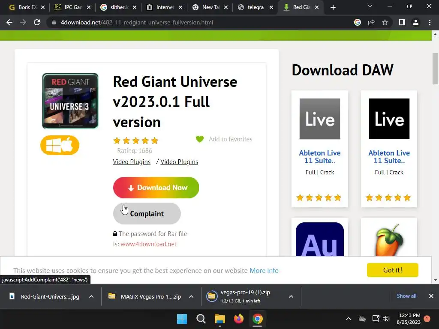Open a new browser tab
The width and height of the screenshot is (439, 329).
point(333,8)
